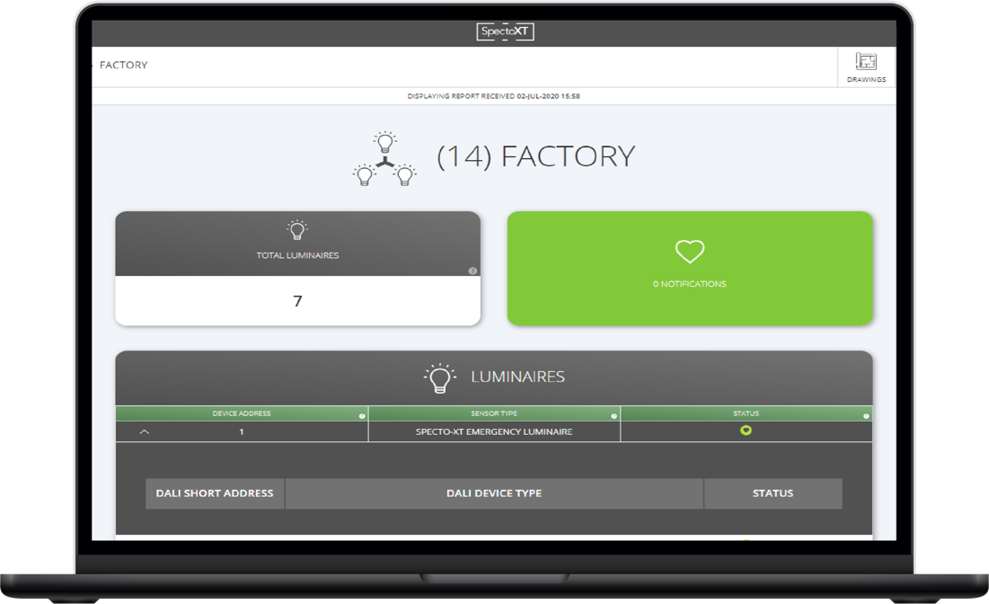Click the total luminaires count 7
The height and width of the screenshot is (604, 989).
point(297,301)
